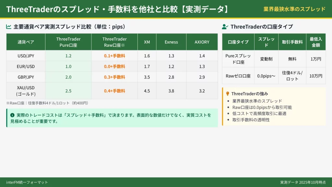Select the ThreeTrader Pure口座 column header
The width and height of the screenshot is (332, 187).
click(68, 42)
